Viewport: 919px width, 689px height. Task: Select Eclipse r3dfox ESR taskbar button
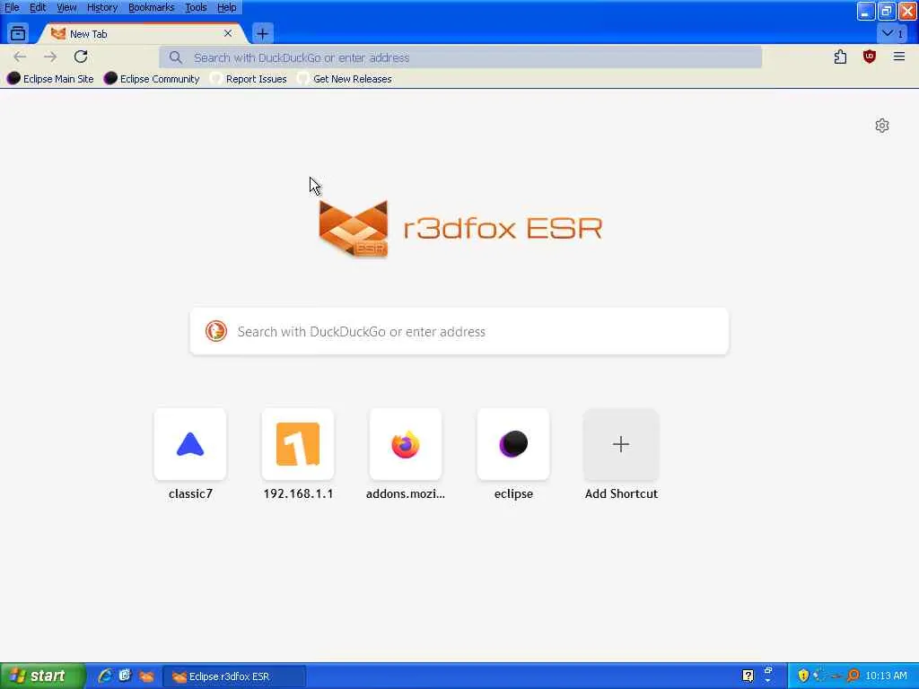pyautogui.click(x=234, y=676)
